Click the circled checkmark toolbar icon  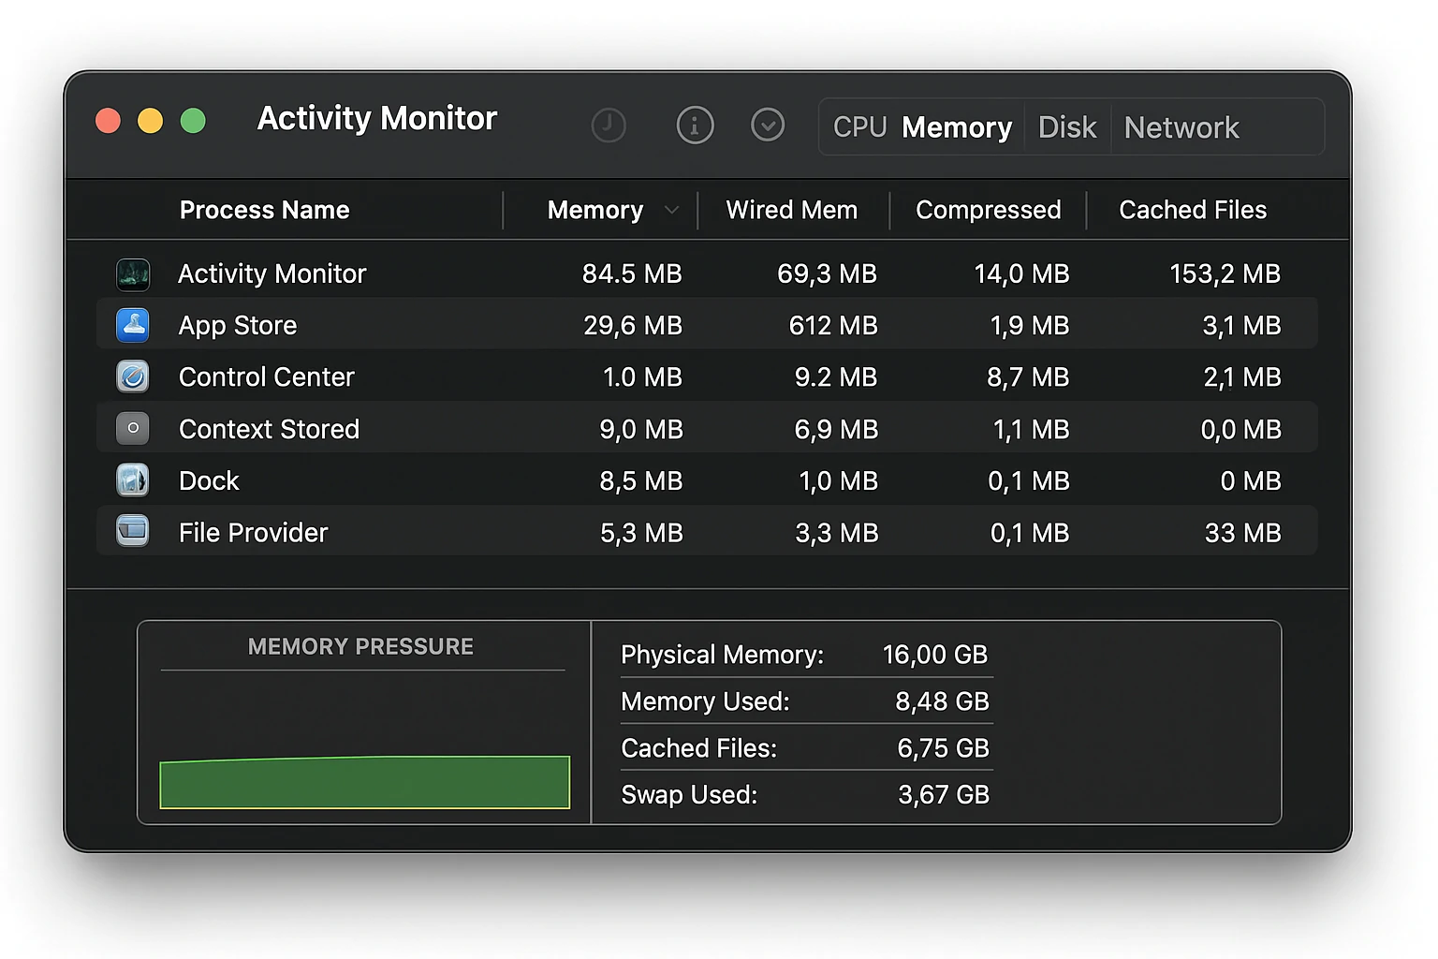(768, 125)
